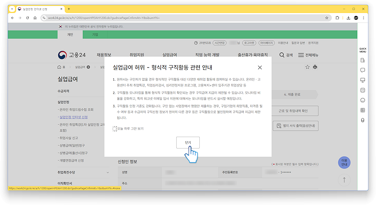Open the 취업지원 menu

click(x=137, y=55)
